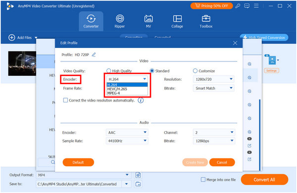Open the video Bitrate Smart Match dropdown

point(214,88)
